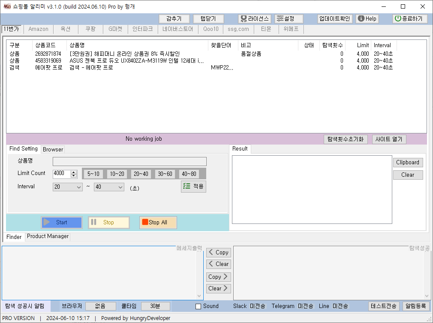Click the Result text area
This screenshot has width=433, height=323.
(312, 190)
